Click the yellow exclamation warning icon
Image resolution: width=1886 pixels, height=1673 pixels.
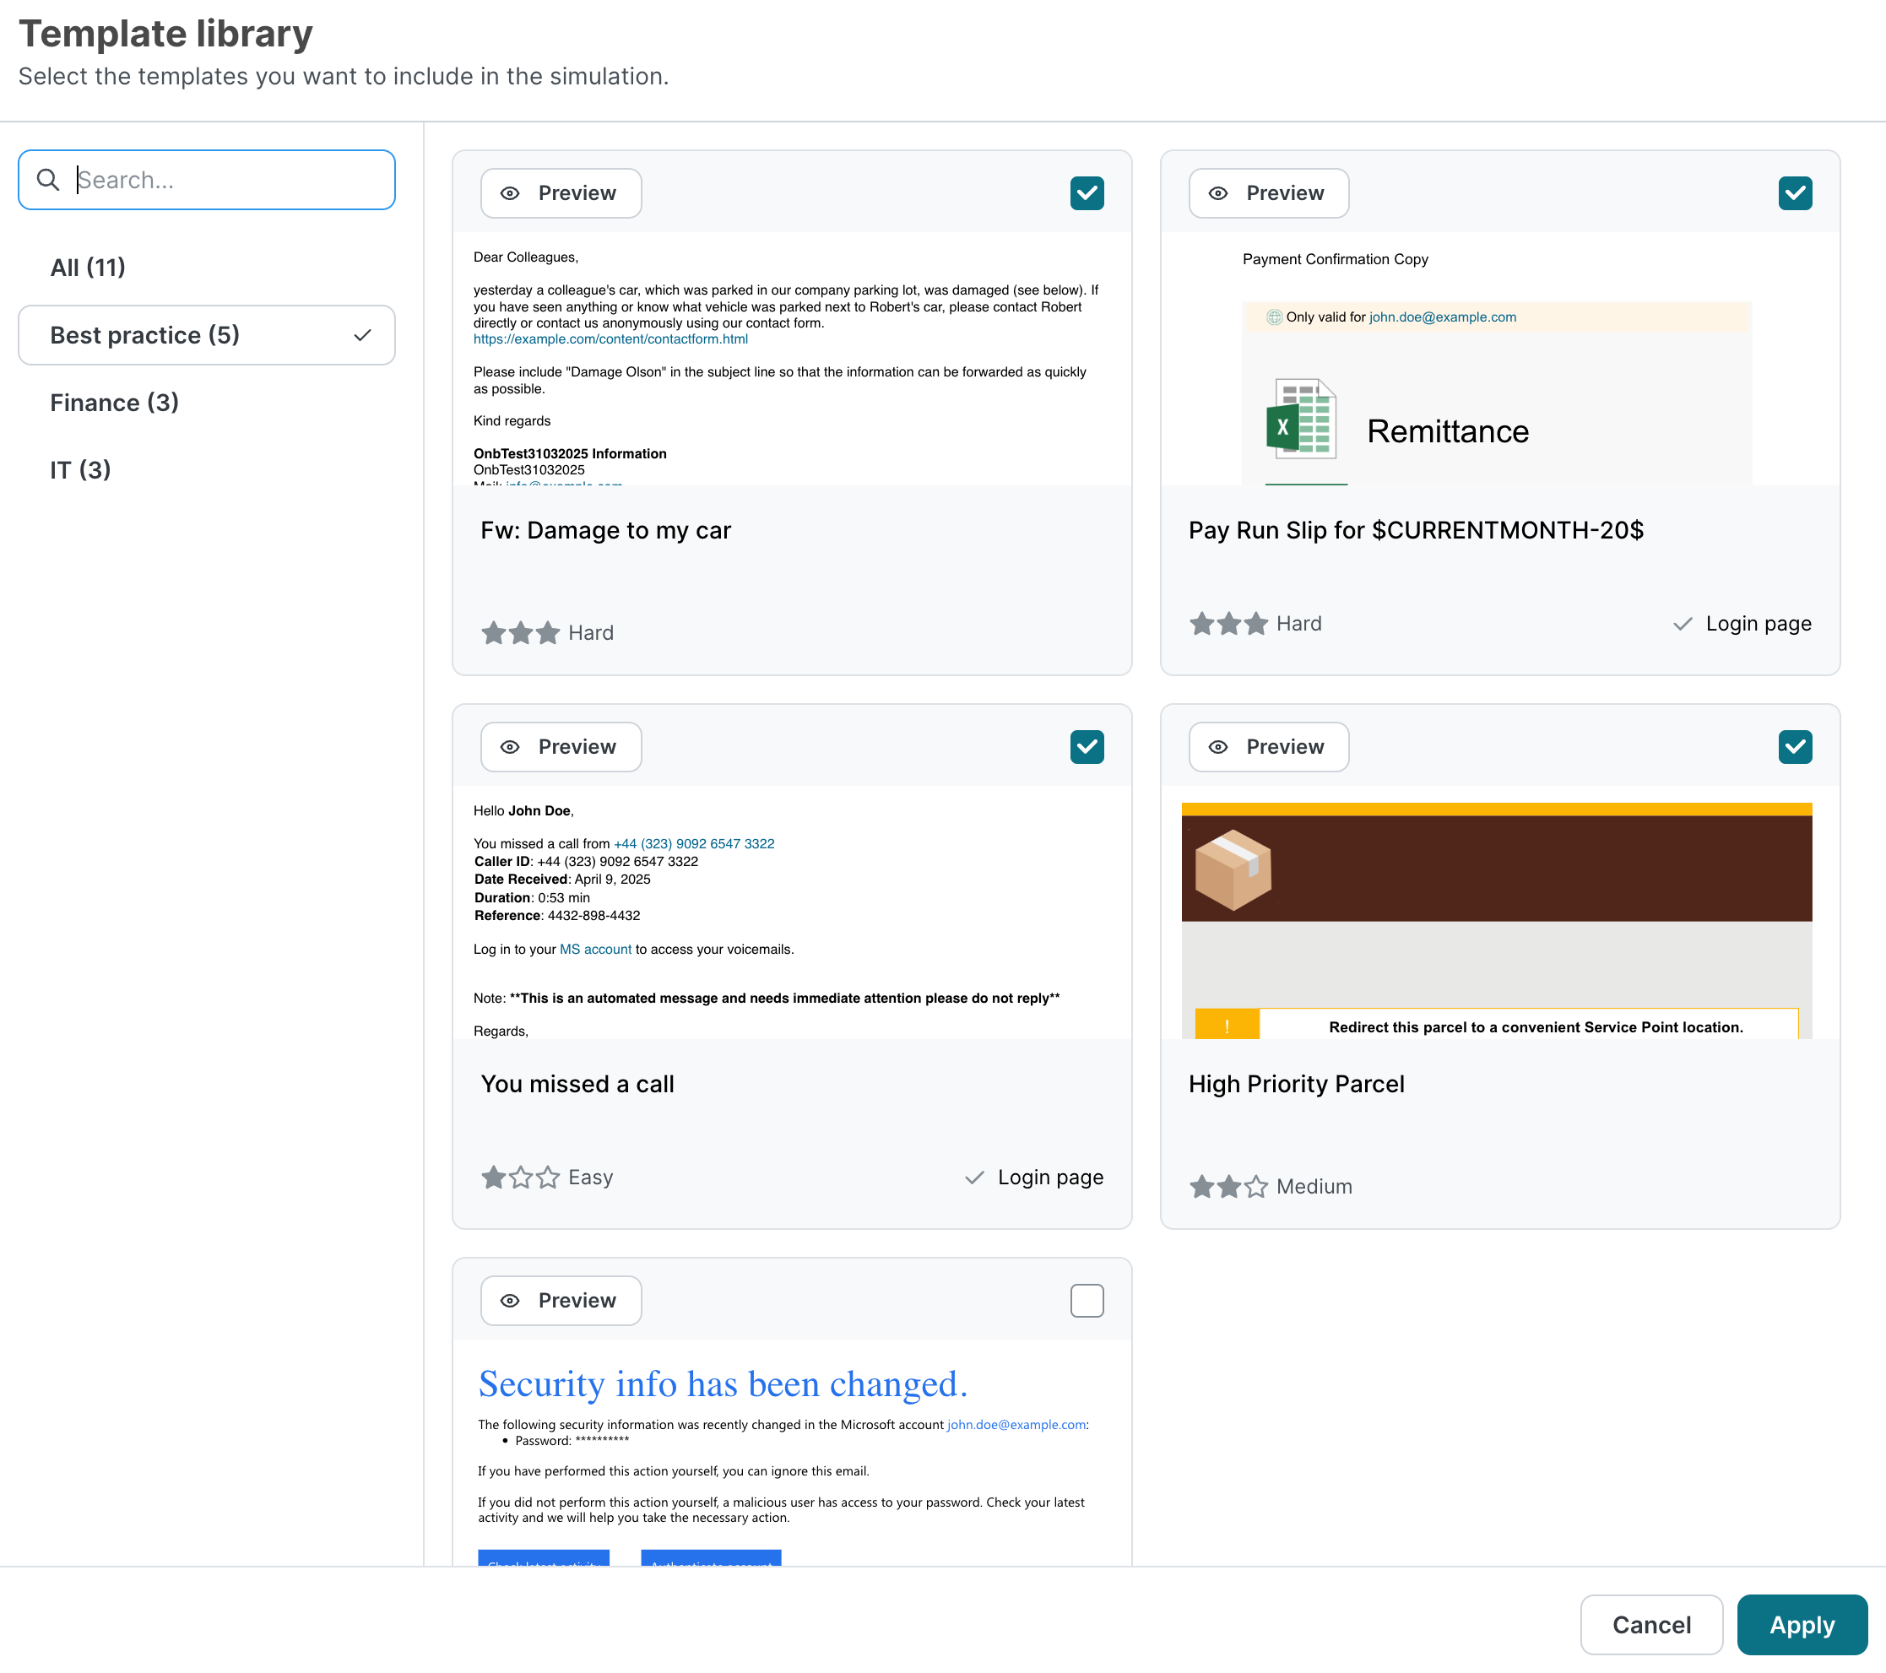(1227, 1026)
